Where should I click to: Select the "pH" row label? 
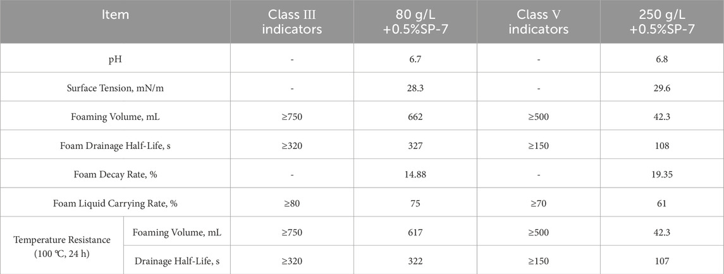click(x=114, y=60)
